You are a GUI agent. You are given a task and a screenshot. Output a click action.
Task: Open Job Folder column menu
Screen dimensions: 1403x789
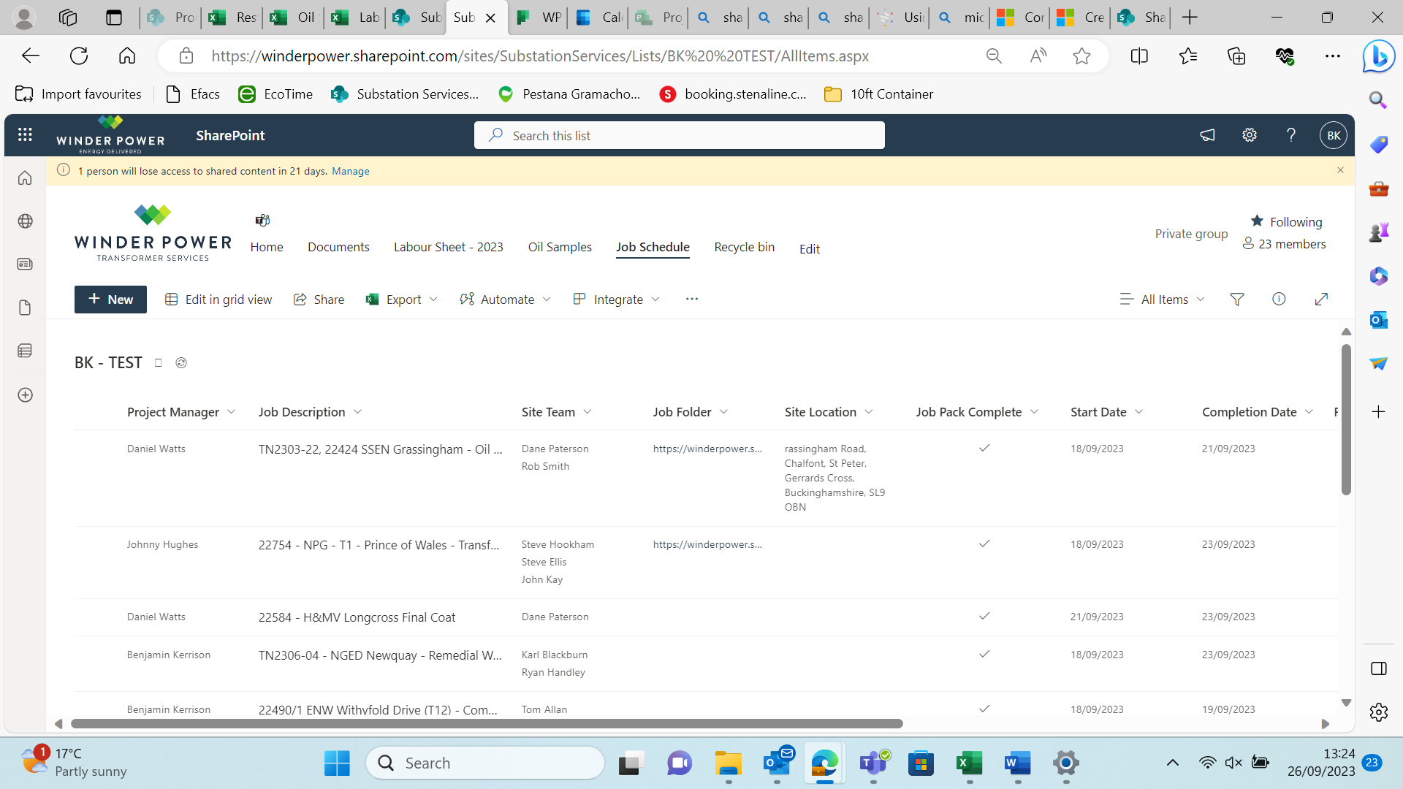723,412
